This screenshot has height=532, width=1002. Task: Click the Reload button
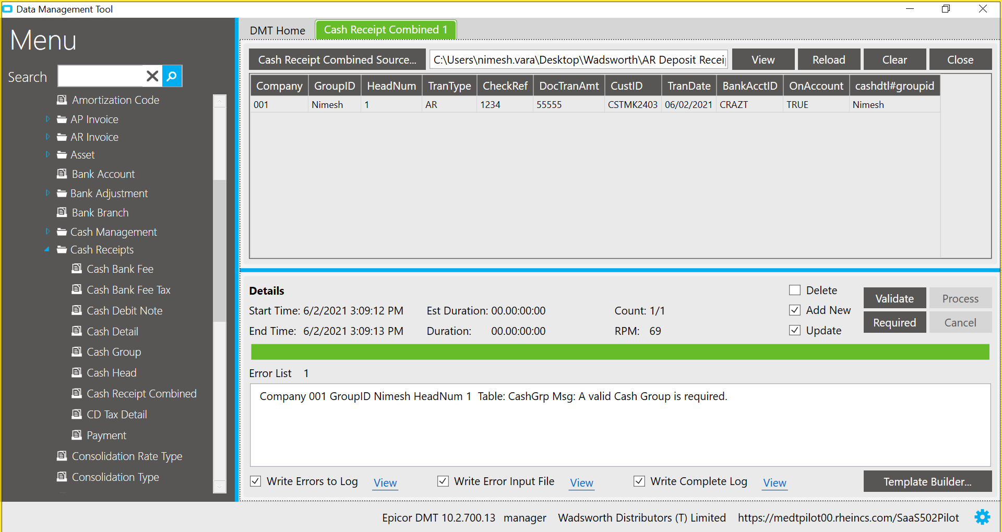[x=829, y=59]
